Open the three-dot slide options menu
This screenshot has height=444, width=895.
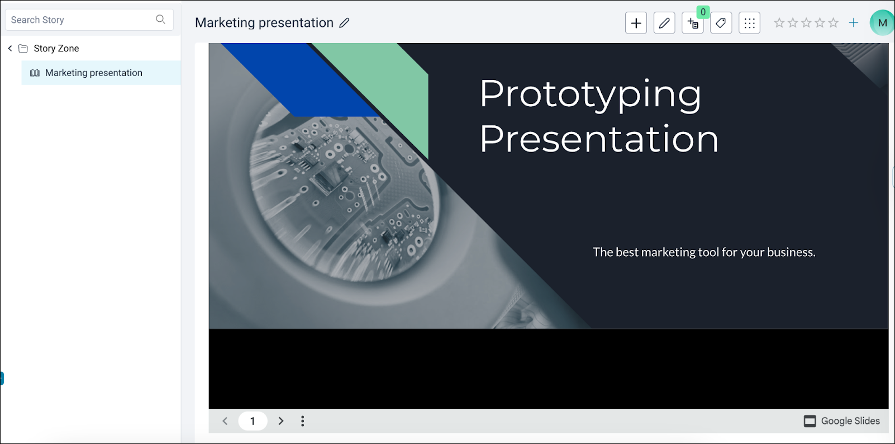(x=302, y=421)
